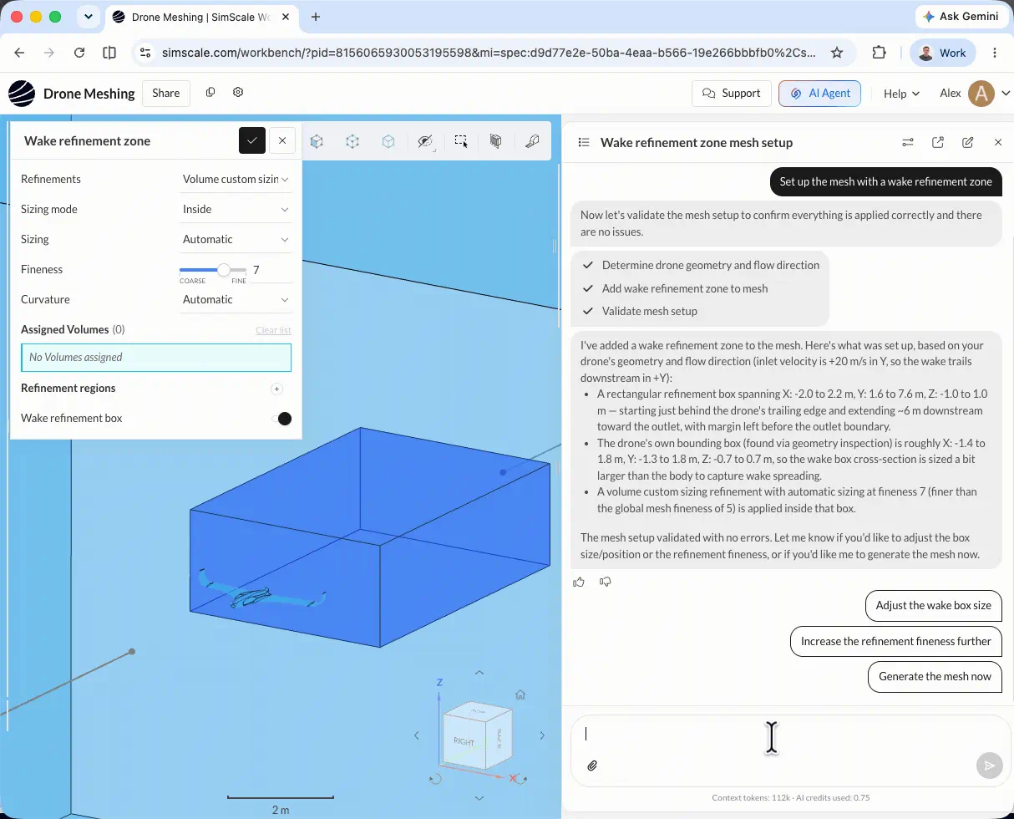Open Ask Gemini

click(x=961, y=17)
